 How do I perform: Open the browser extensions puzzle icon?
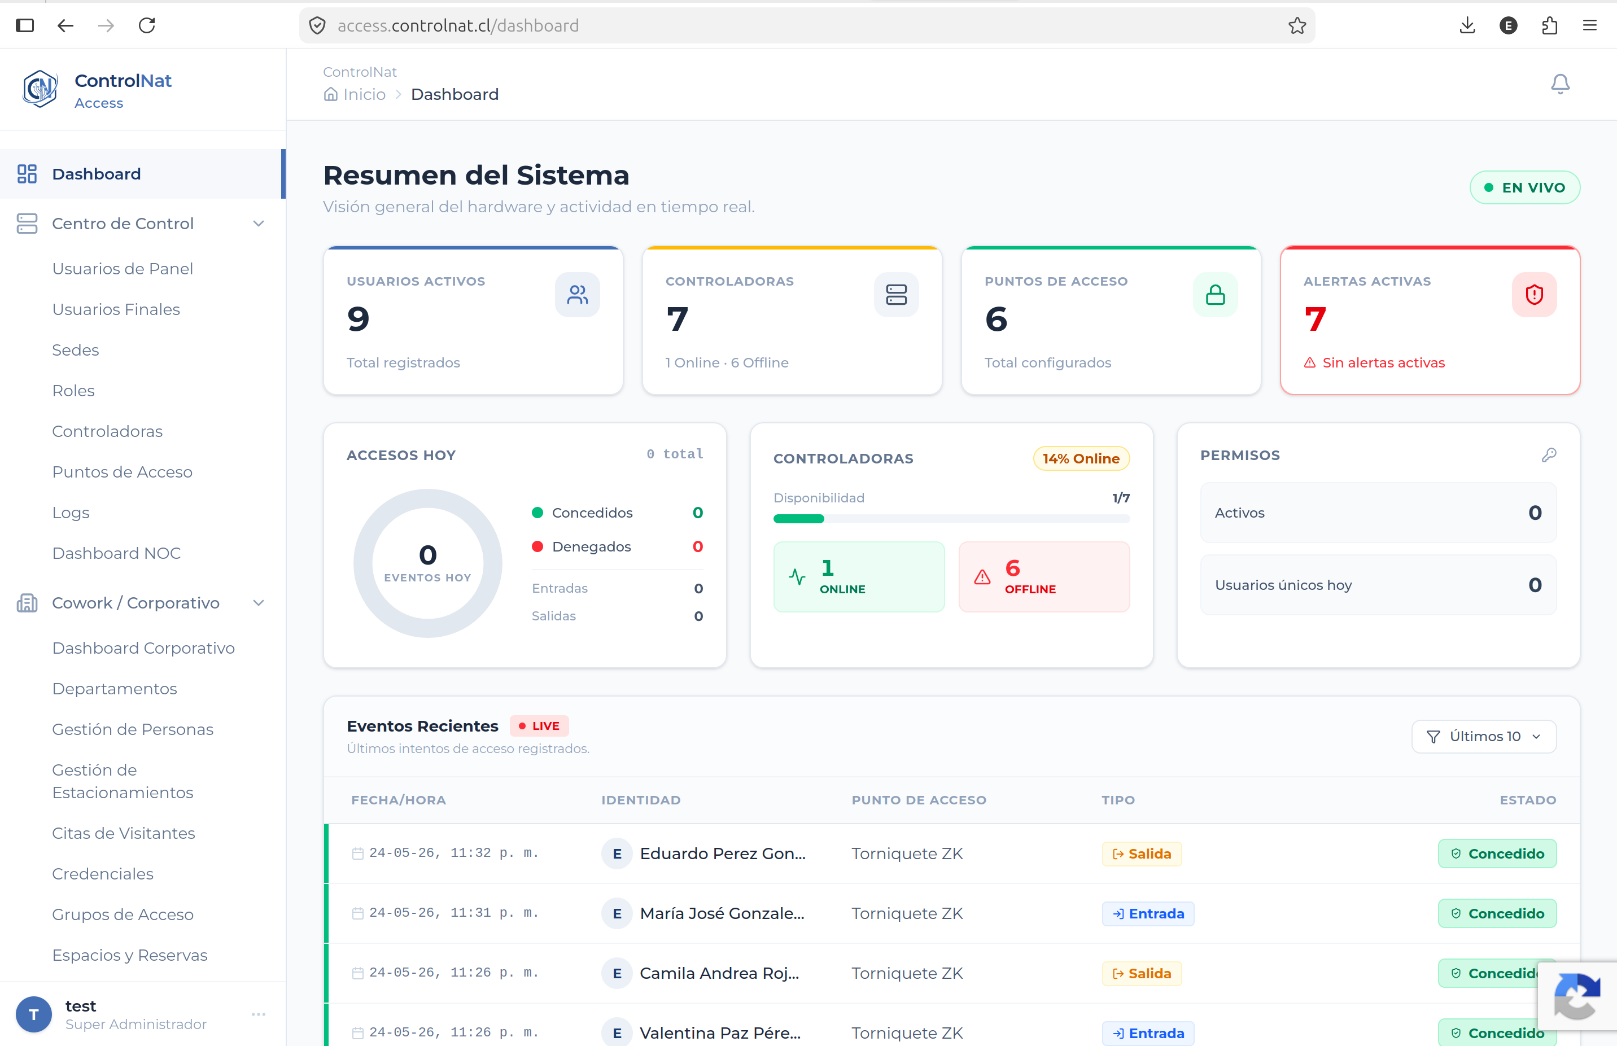click(1549, 25)
